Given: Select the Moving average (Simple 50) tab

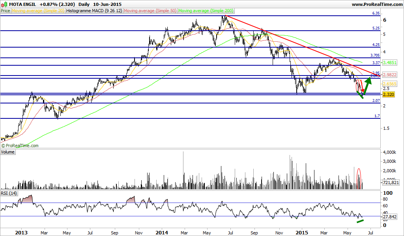Looking at the screenshot, I should (150, 11).
